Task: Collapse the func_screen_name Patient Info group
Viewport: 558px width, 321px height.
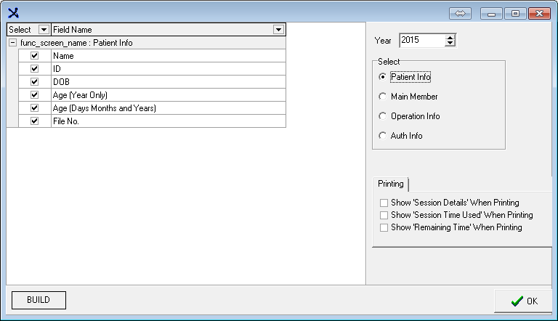Action: [12, 43]
